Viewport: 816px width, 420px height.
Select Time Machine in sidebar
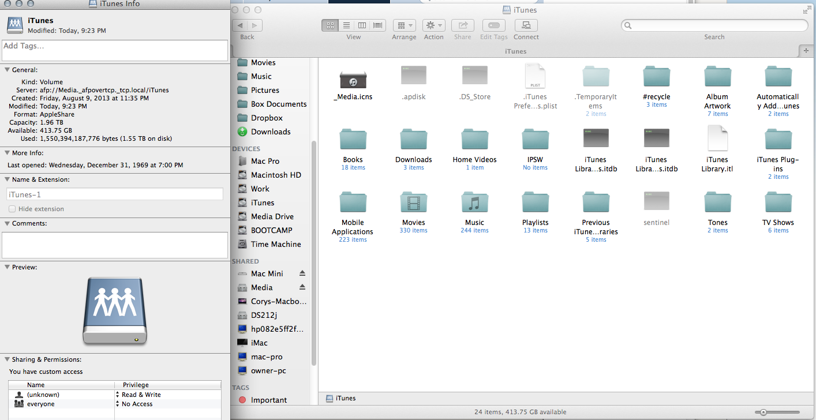coord(275,244)
